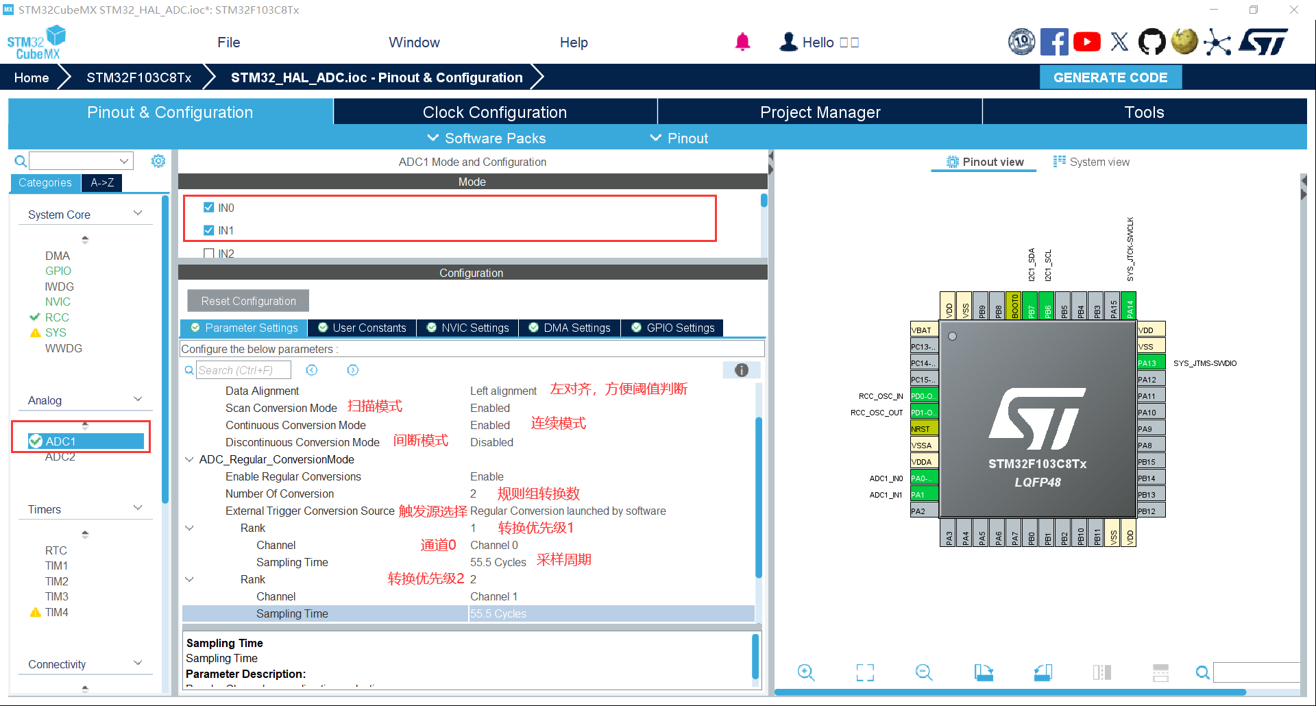Click the split view icon in pinout toolbar
This screenshot has width=1316, height=706.
coord(1102,672)
